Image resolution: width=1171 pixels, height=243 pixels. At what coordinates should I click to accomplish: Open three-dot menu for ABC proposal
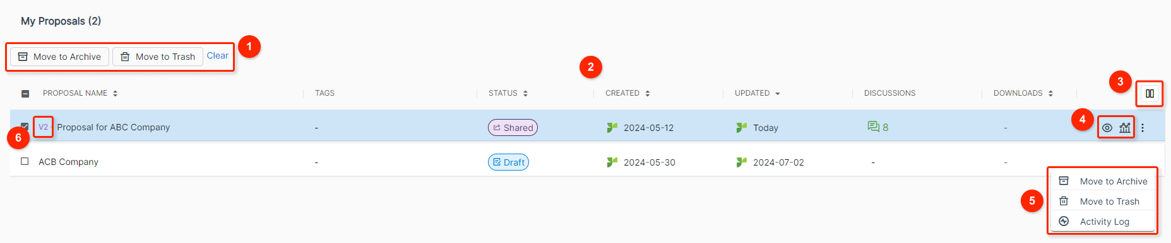point(1143,128)
